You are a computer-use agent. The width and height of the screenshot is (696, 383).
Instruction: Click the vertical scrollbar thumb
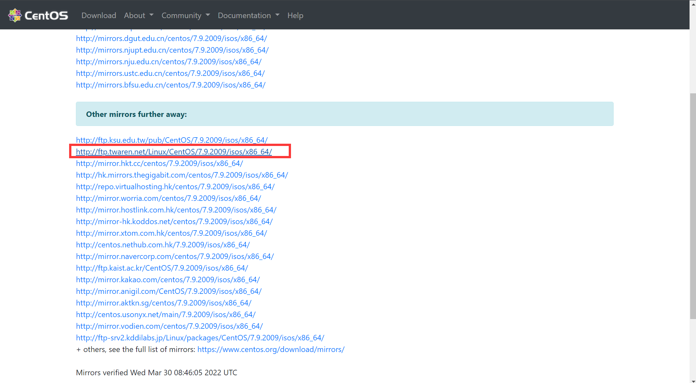pyautogui.click(x=692, y=207)
